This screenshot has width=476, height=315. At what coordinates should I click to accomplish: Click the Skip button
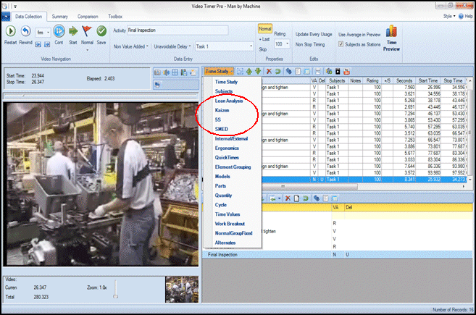click(262, 49)
